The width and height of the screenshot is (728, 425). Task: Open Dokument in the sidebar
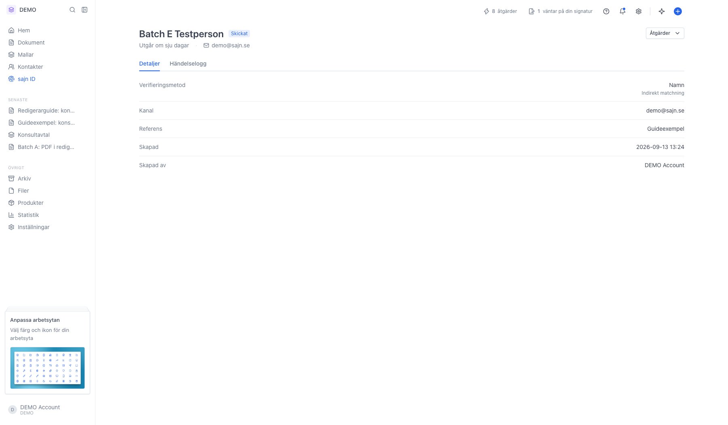(x=47, y=42)
